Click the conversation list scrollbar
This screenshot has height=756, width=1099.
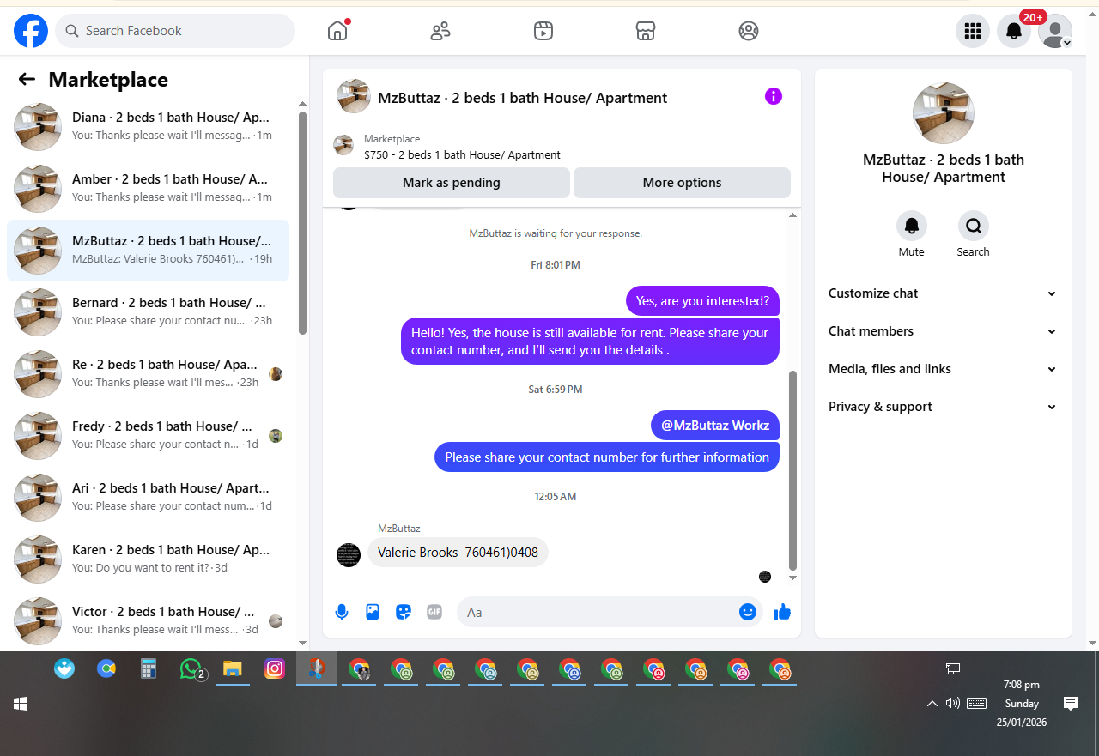click(x=302, y=221)
